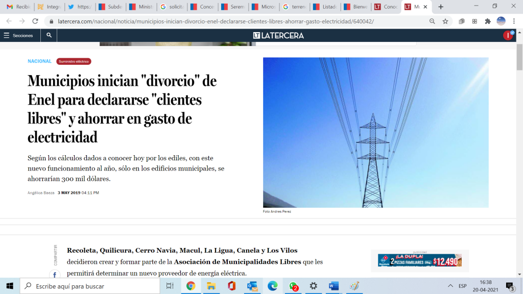This screenshot has width=523, height=294.
Task: Click the scrollbar up arrow
Action: [x=519, y=32]
